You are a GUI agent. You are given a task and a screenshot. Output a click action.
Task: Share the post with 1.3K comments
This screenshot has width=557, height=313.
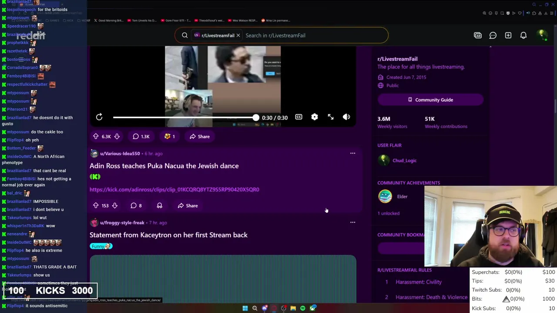tap(200, 137)
